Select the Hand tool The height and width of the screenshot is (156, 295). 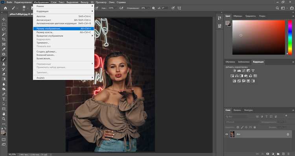click(x=4, y=114)
